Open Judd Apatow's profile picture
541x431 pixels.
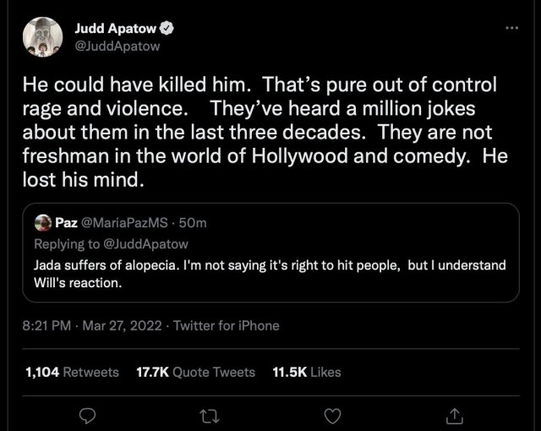click(x=42, y=39)
